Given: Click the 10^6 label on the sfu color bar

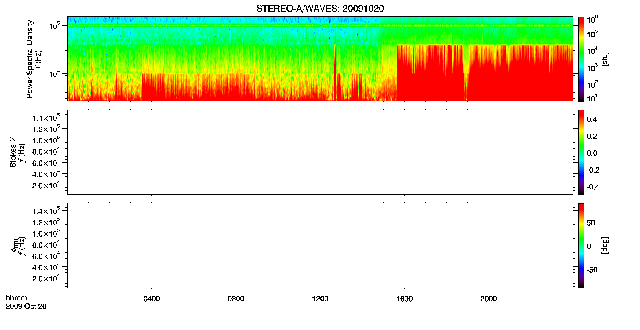Looking at the screenshot, I should coord(592,20).
